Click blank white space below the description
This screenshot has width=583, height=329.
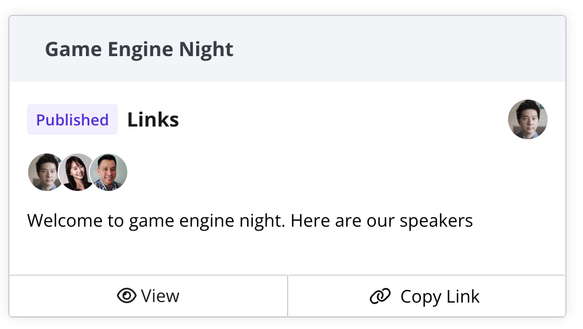click(x=287, y=253)
